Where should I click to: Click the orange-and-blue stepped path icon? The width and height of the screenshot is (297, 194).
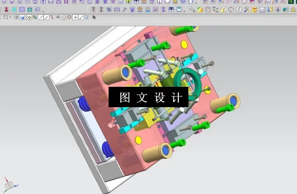point(124,9)
